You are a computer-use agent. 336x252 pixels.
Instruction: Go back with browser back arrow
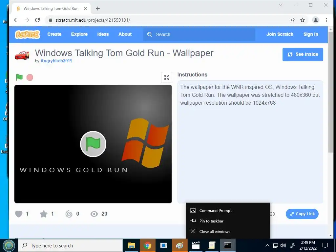pos(16,20)
